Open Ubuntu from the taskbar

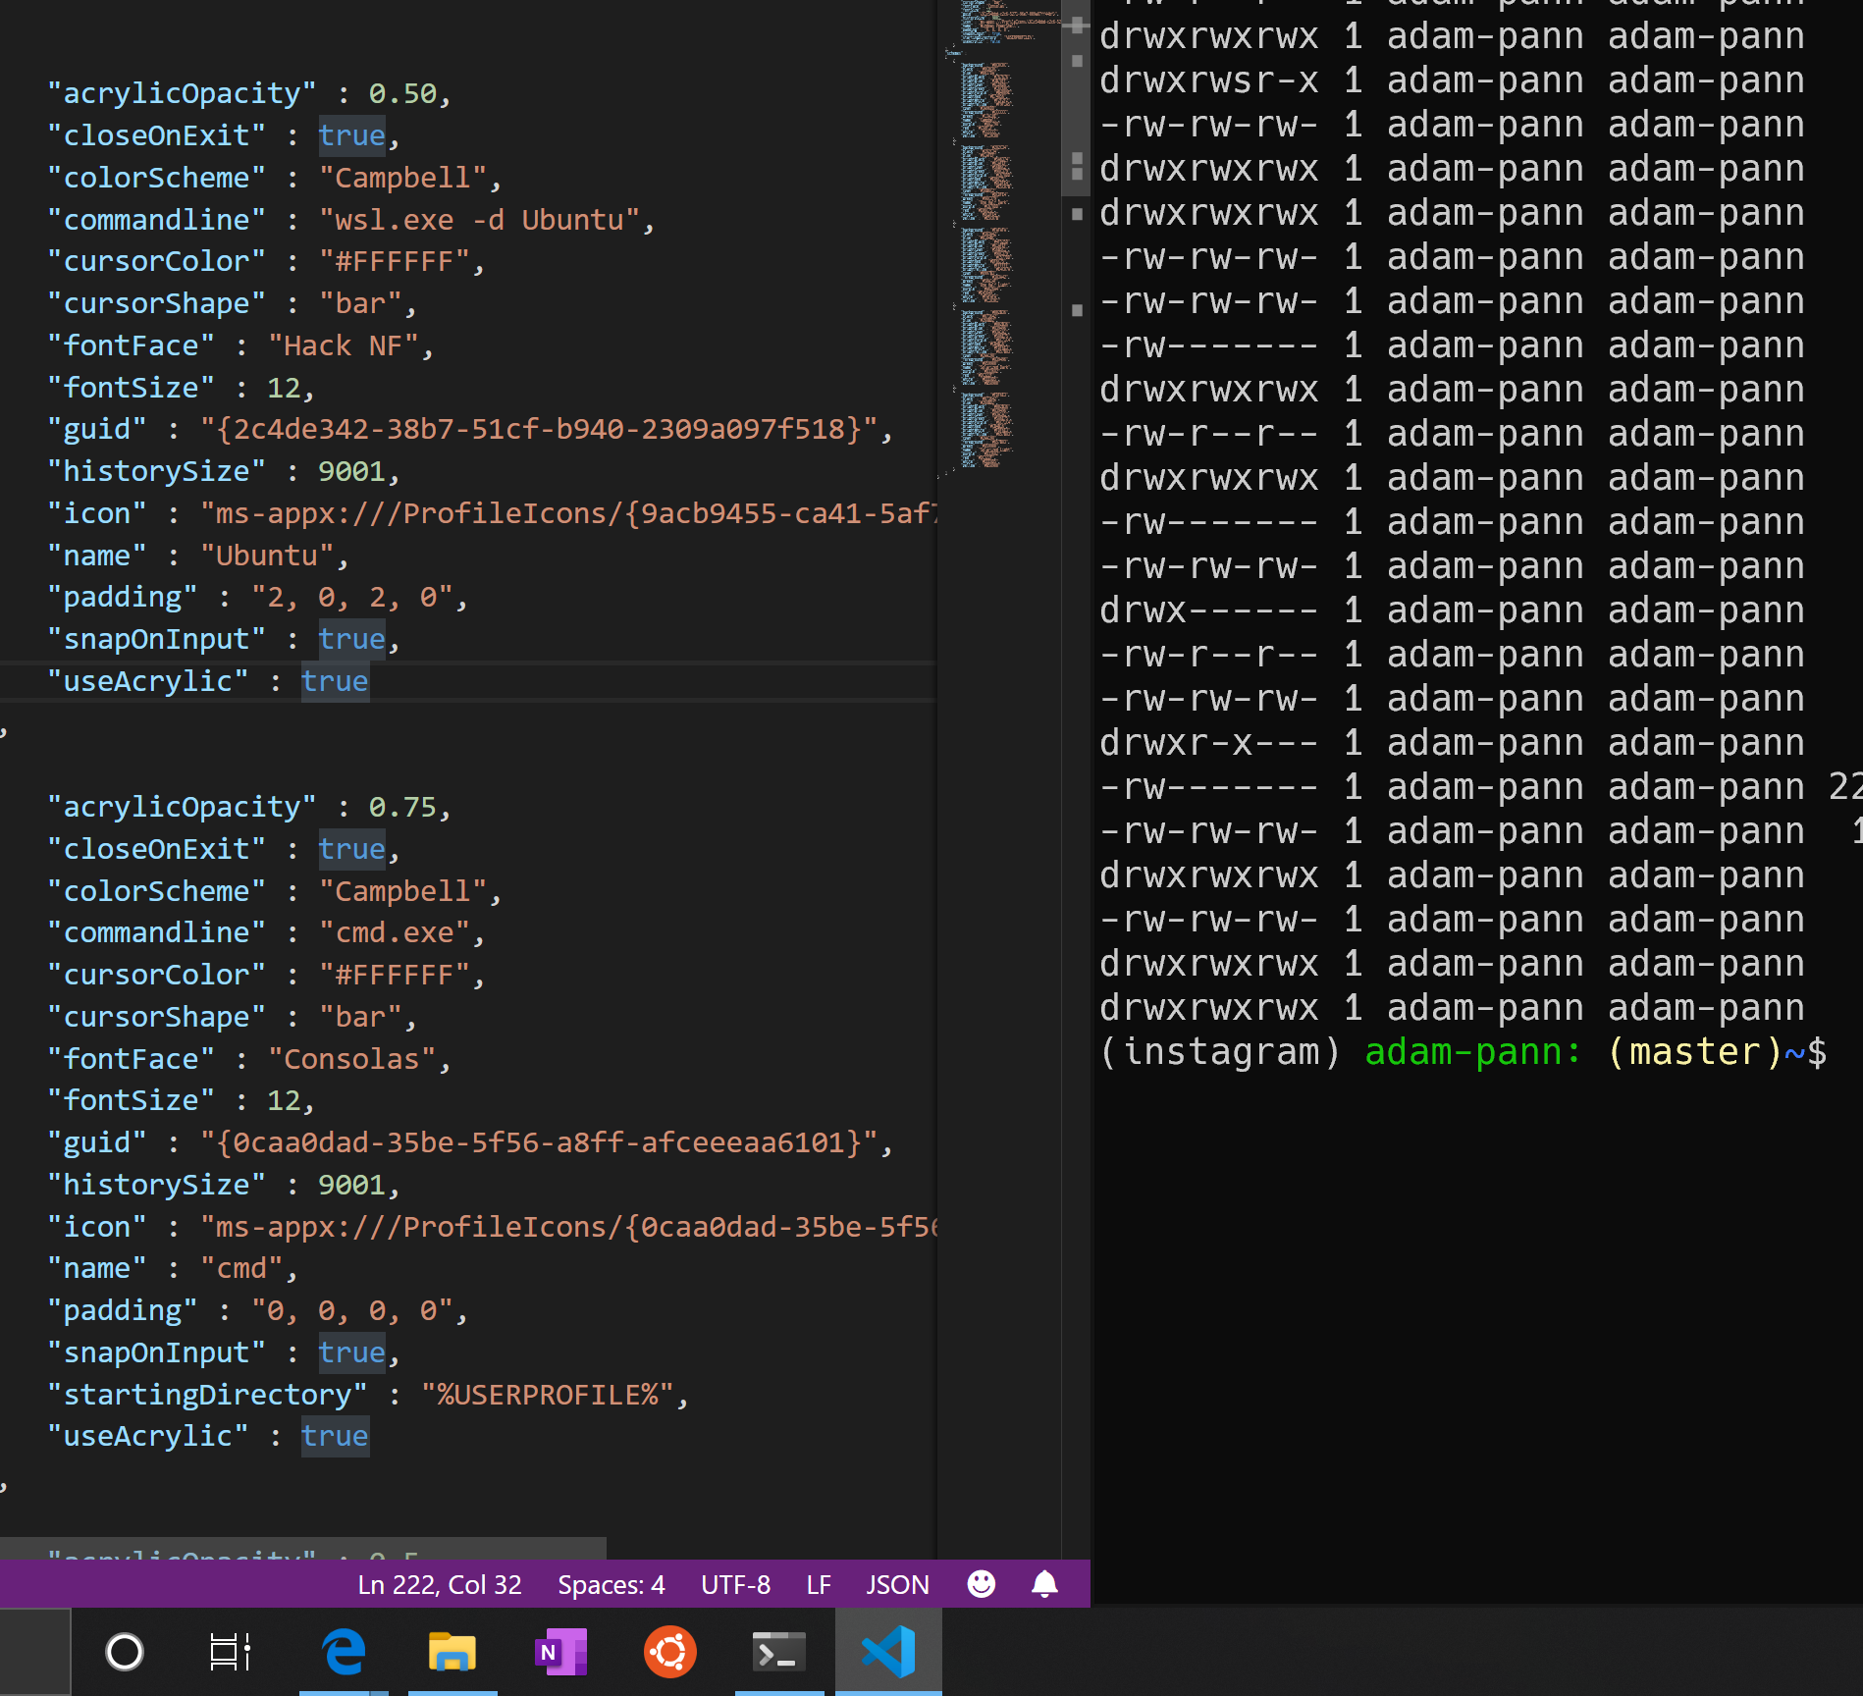669,1652
